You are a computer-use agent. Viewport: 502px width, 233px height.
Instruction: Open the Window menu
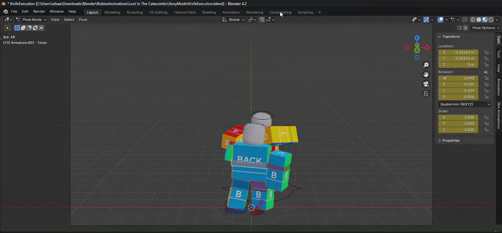56,12
